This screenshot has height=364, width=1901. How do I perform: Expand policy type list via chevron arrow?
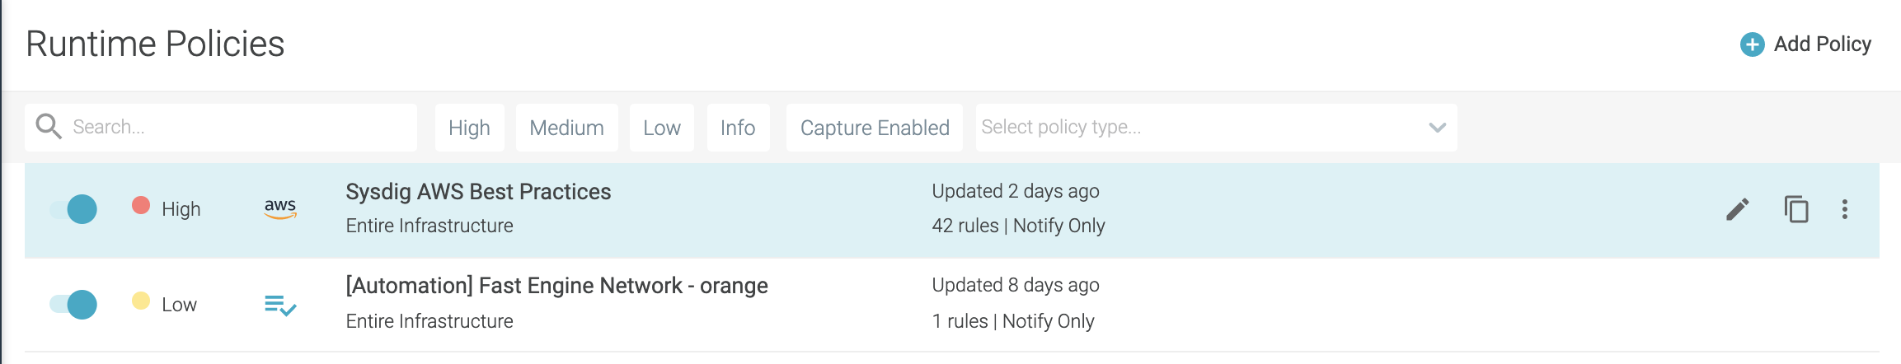(1438, 128)
